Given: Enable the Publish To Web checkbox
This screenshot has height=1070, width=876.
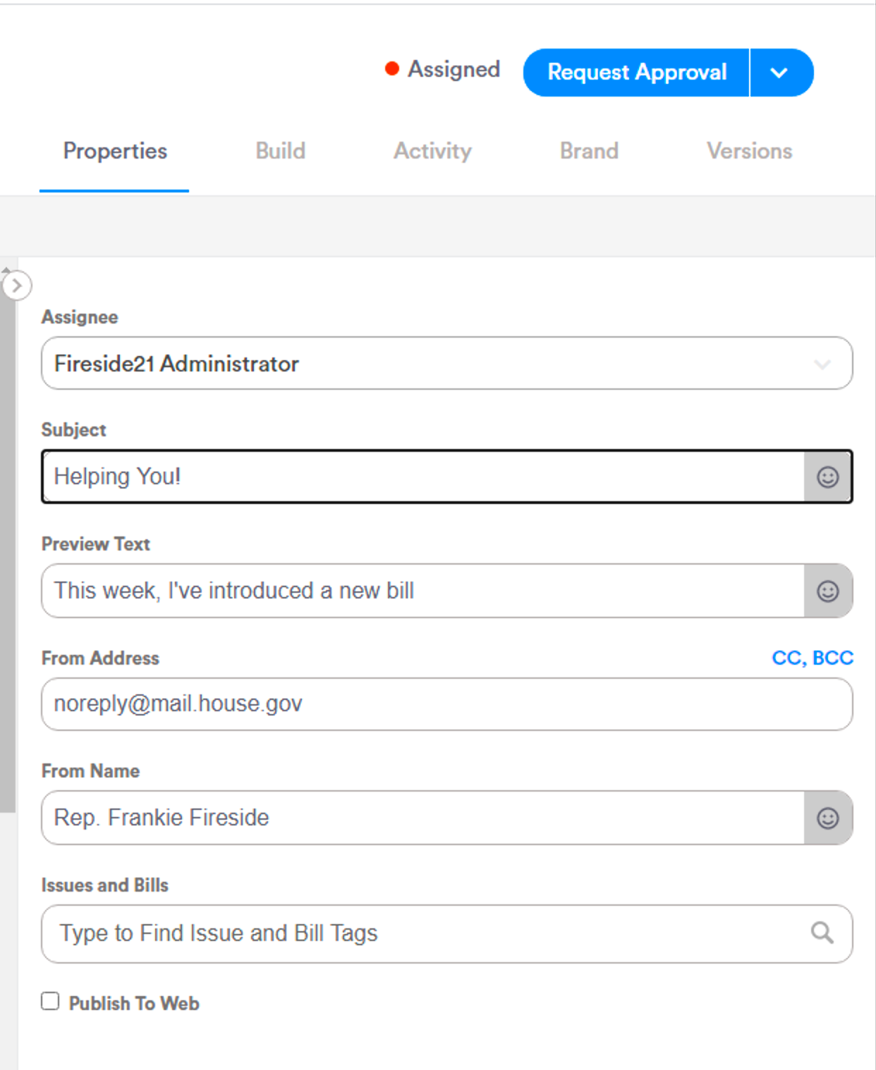Looking at the screenshot, I should click(x=49, y=1001).
